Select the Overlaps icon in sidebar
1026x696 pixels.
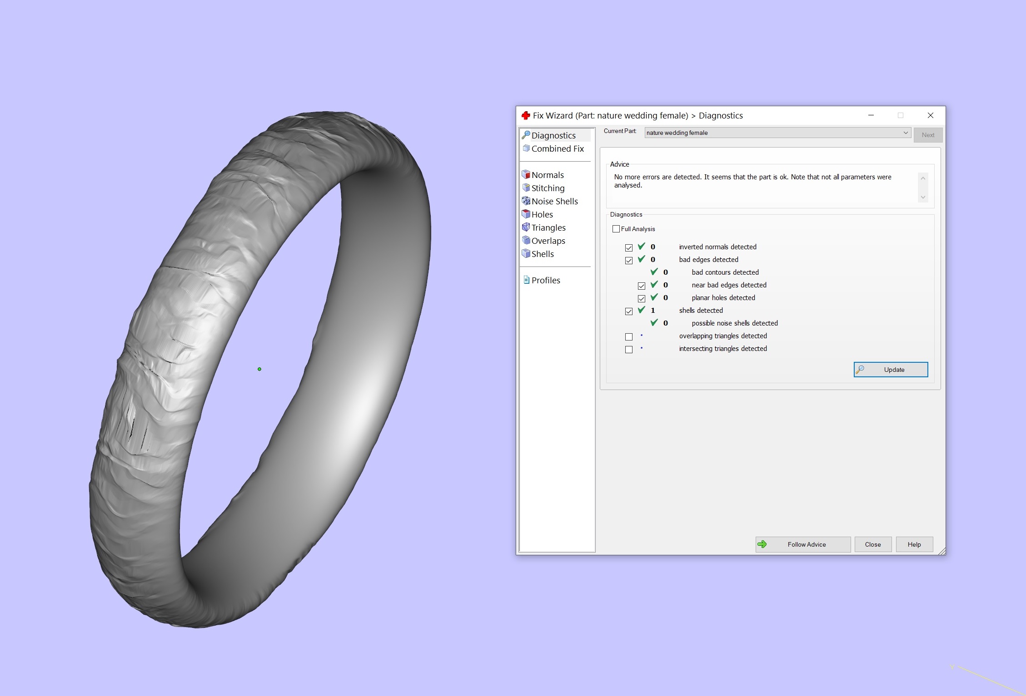pos(526,241)
